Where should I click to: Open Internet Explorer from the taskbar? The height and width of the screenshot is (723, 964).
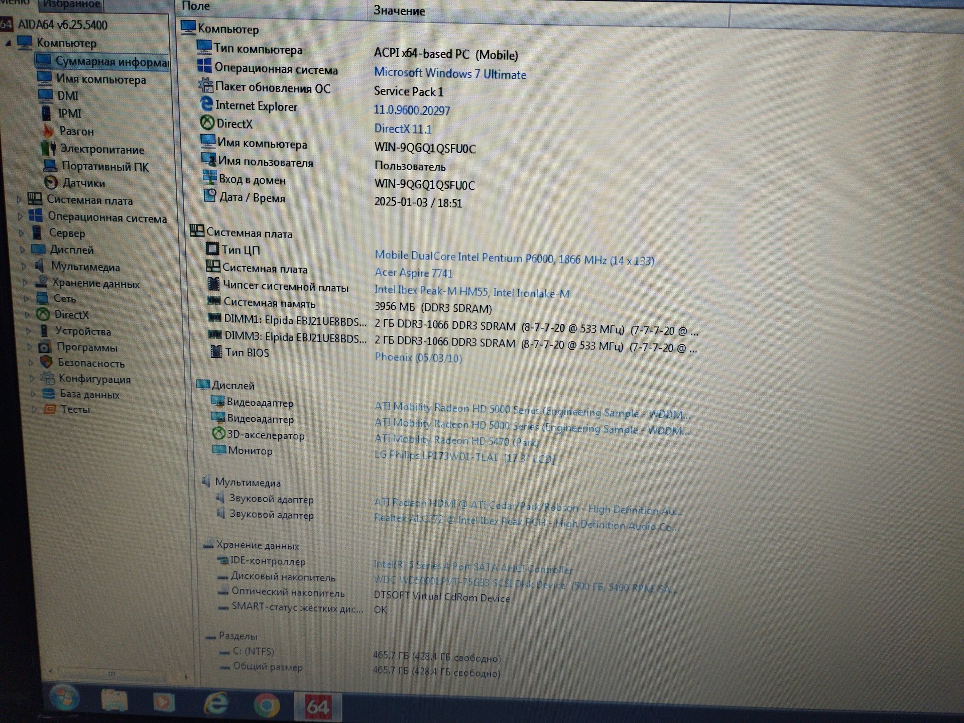pyautogui.click(x=216, y=704)
